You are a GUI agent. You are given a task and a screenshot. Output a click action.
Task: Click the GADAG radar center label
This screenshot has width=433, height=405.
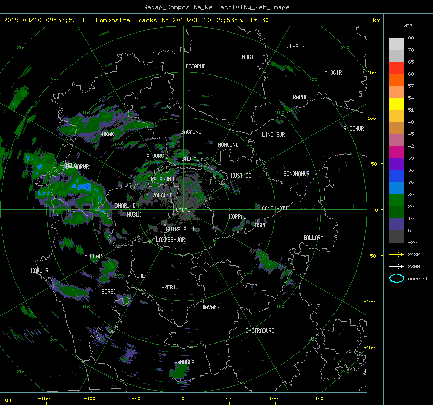coord(183,210)
